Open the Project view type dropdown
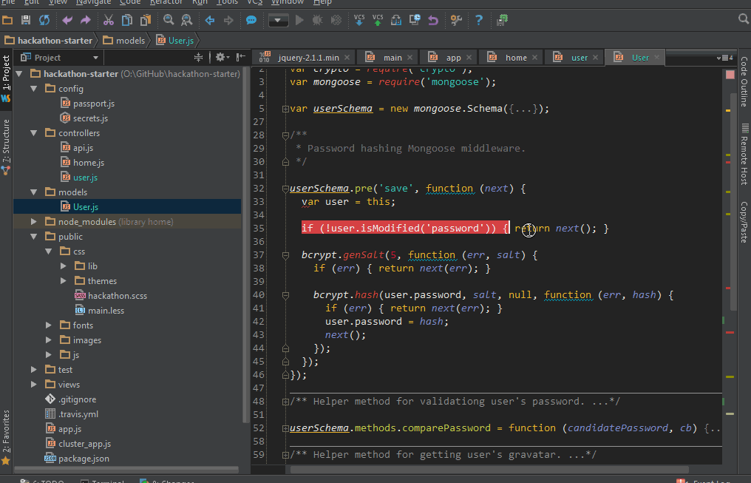 (95, 58)
